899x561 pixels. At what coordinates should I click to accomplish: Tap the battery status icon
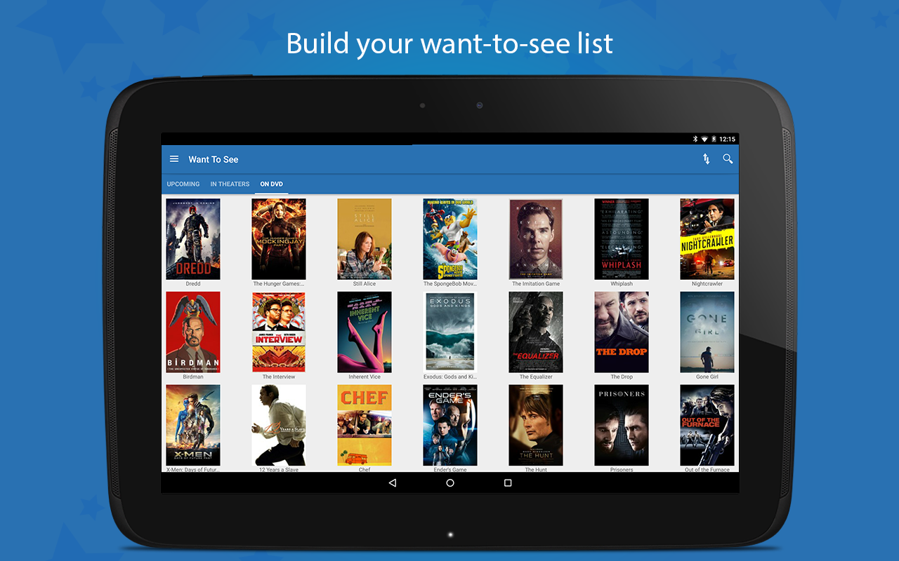pyautogui.click(x=714, y=139)
